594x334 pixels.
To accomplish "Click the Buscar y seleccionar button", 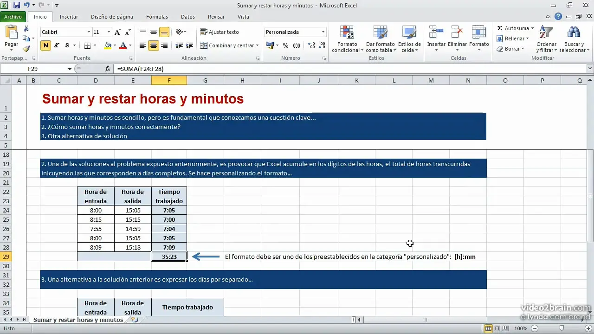I will click(x=574, y=39).
